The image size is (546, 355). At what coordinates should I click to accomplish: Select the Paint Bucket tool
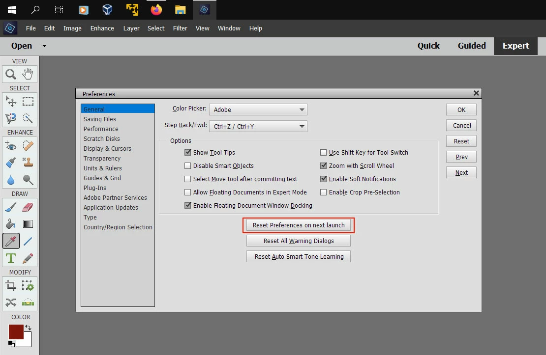tap(11, 224)
